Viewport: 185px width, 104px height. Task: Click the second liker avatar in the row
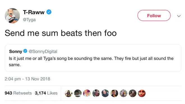[78, 93]
